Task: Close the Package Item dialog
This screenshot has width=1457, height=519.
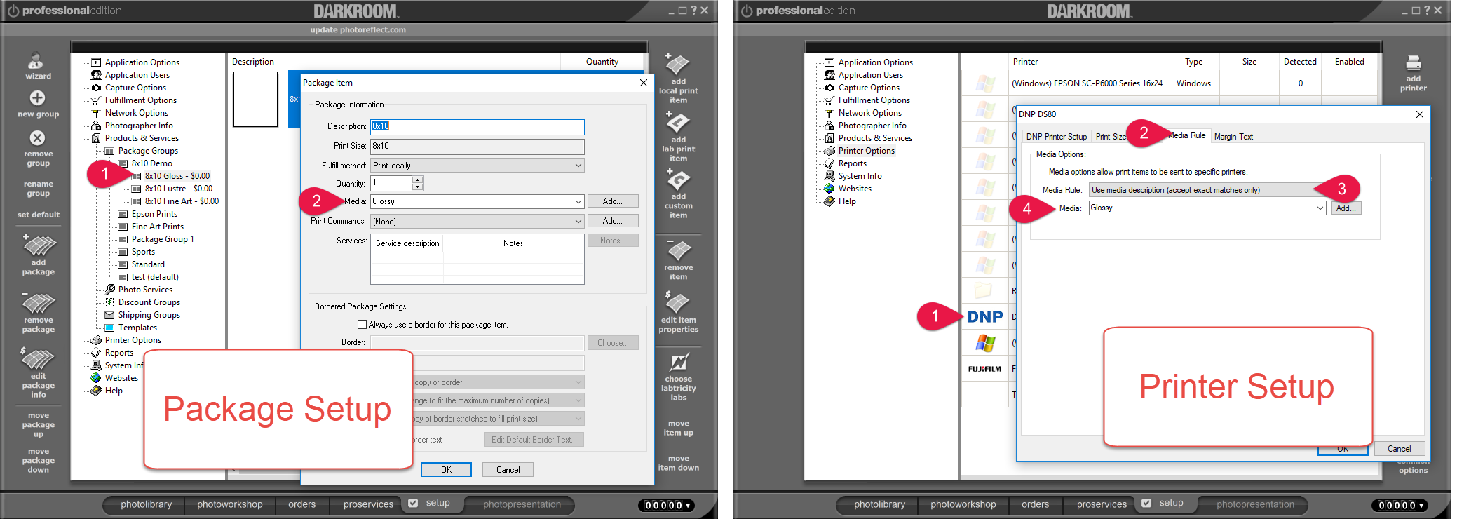Action: pyautogui.click(x=643, y=83)
